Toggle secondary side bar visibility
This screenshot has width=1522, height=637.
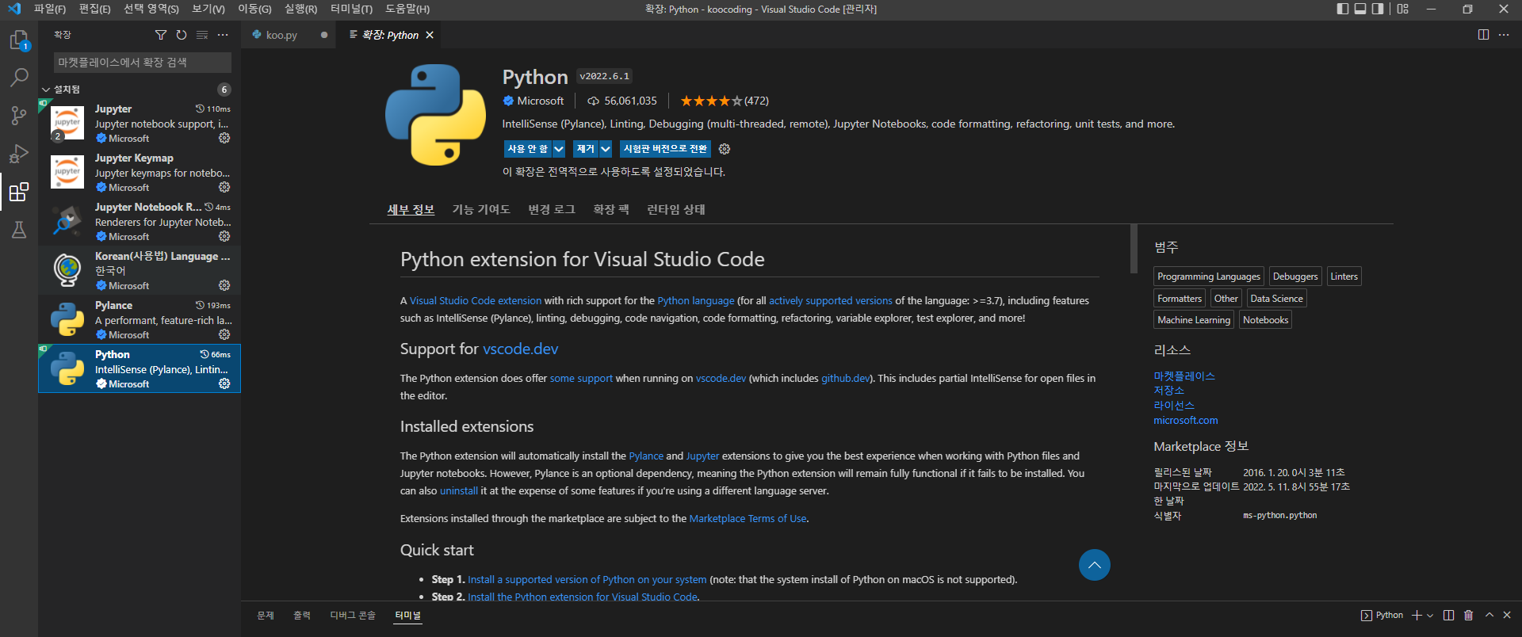point(1378,9)
